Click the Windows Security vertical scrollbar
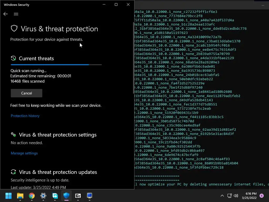Screen dimensions: 269x202 (x=133, y=58)
